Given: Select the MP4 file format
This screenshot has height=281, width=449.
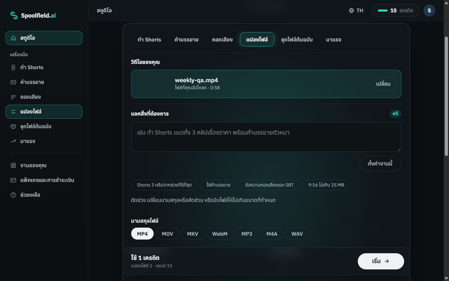Looking at the screenshot, I should [142, 234].
